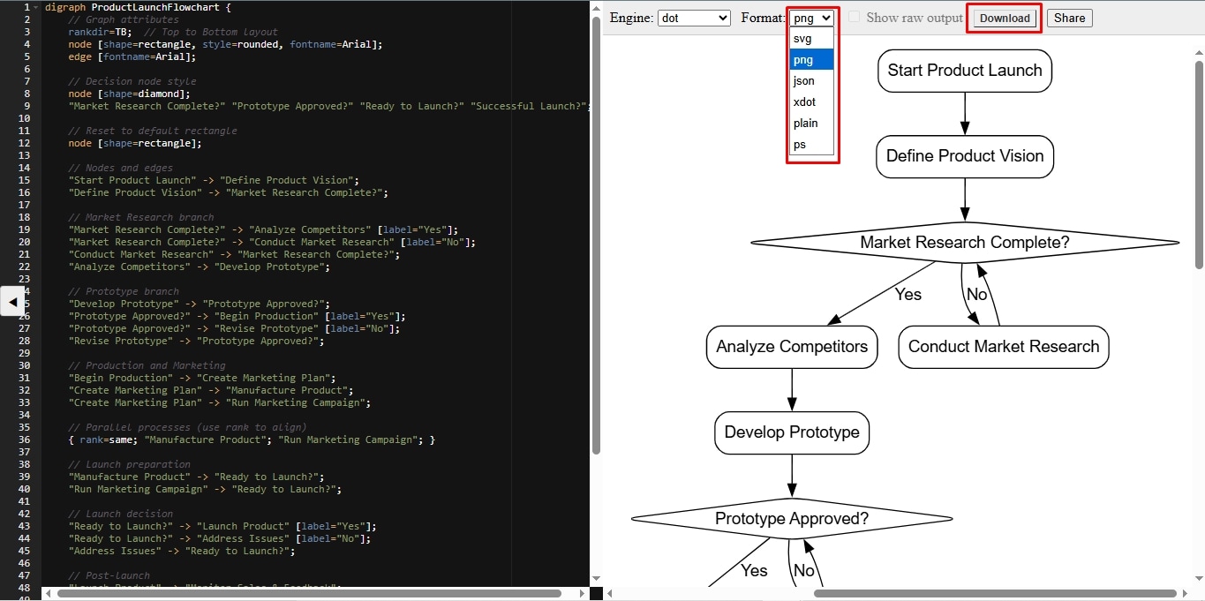Click the Share button
Viewport: 1205px width, 601px height.
click(1069, 18)
